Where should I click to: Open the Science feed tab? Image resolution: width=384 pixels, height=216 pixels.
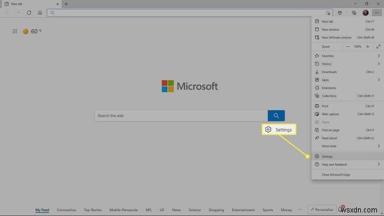pos(195,210)
